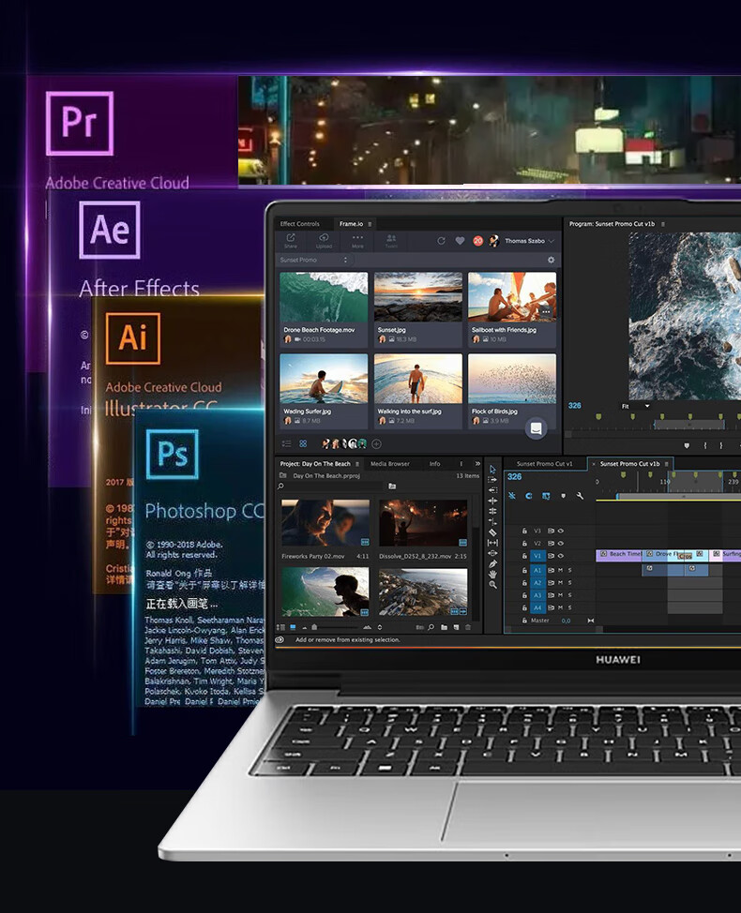Toggle lock on track V3
The height and width of the screenshot is (913, 741).
coord(524,531)
